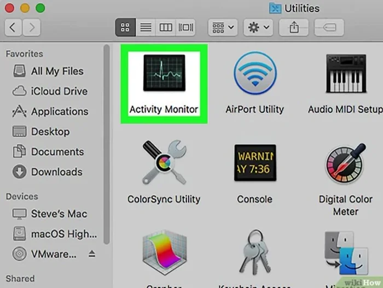Click the sidebar vertical scrollbar
The height and width of the screenshot is (288, 383).
point(107,144)
